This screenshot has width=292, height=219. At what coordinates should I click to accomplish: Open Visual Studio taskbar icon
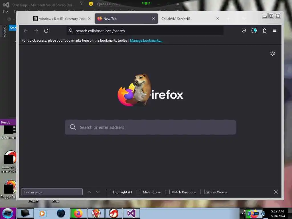[x=131, y=213]
